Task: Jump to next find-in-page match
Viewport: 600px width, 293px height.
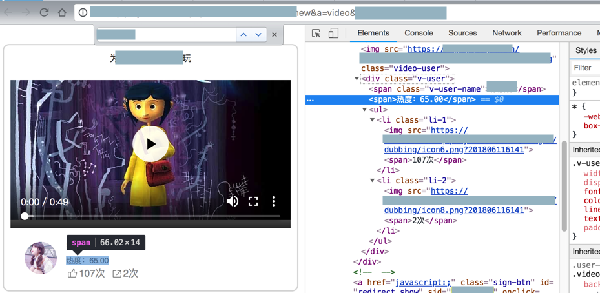Action: click(258, 35)
